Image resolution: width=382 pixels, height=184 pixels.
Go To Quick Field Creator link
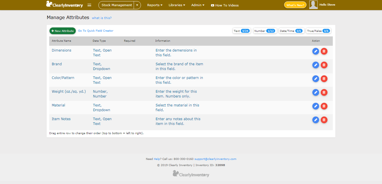pyautogui.click(x=96, y=31)
